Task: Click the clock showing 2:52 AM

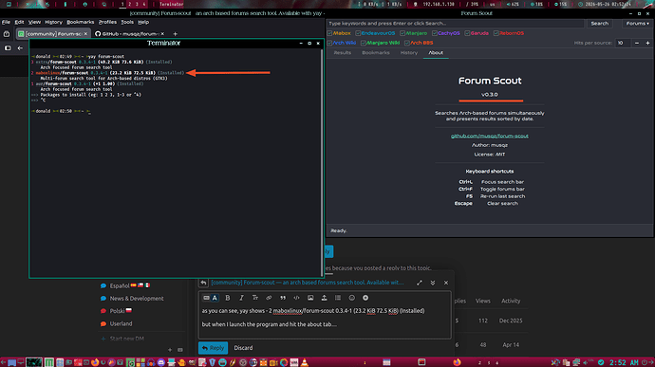Action: click(x=624, y=362)
